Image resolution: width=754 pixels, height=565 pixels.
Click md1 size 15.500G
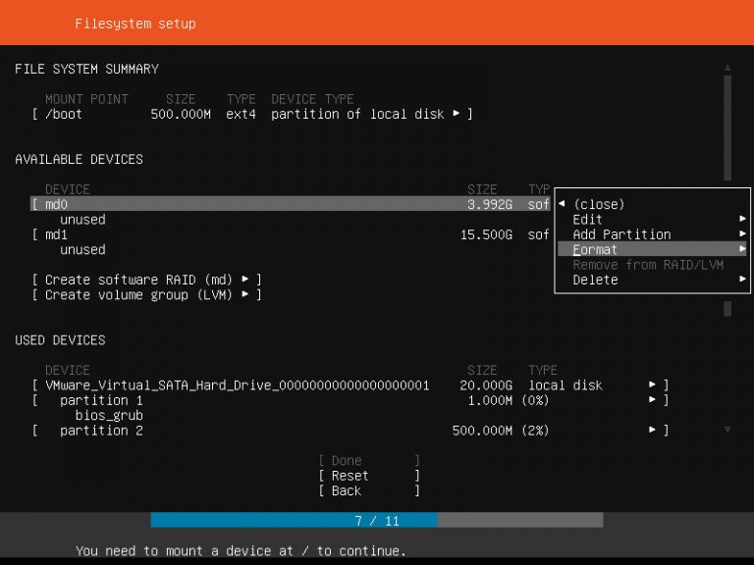(x=486, y=234)
